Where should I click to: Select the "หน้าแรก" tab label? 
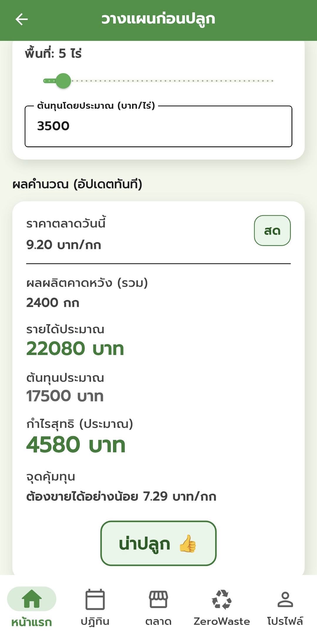32,622
